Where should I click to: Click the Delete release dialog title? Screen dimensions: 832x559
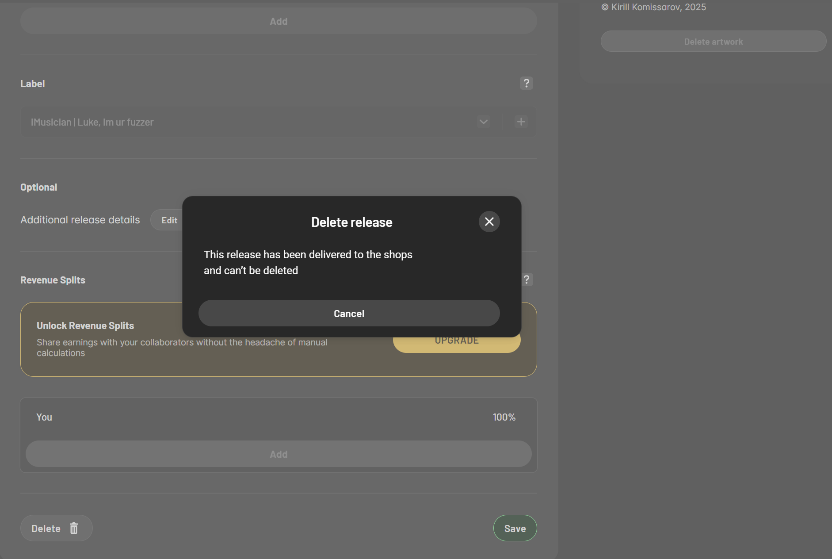coord(351,222)
